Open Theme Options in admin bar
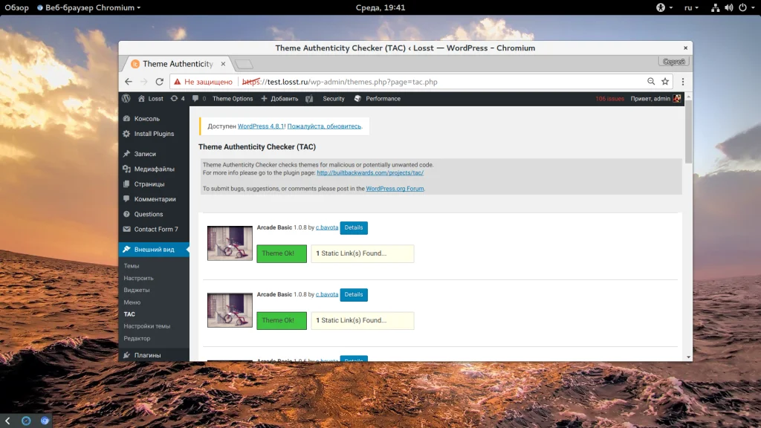This screenshot has height=428, width=761. click(x=233, y=99)
